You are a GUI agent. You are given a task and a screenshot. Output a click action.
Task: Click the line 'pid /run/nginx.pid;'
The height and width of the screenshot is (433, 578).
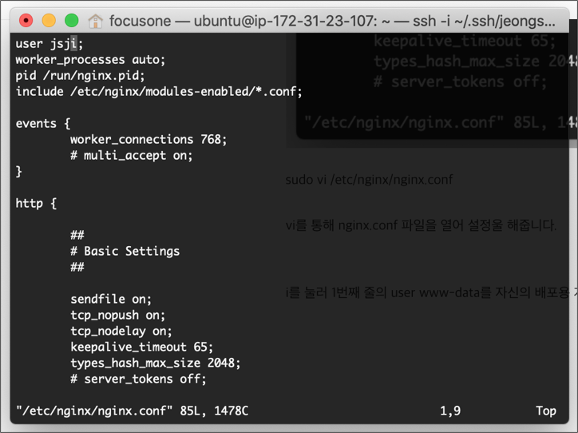(80, 76)
